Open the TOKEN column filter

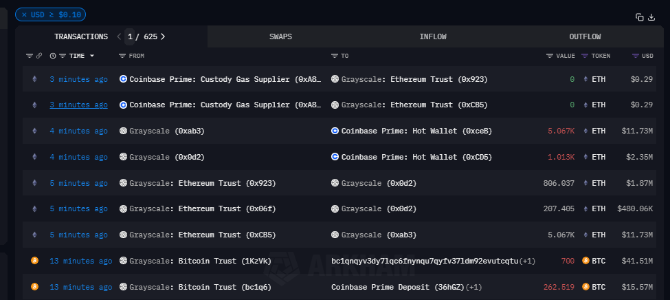pyautogui.click(x=585, y=56)
